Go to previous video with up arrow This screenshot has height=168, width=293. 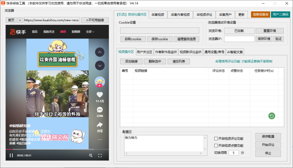[100, 52]
